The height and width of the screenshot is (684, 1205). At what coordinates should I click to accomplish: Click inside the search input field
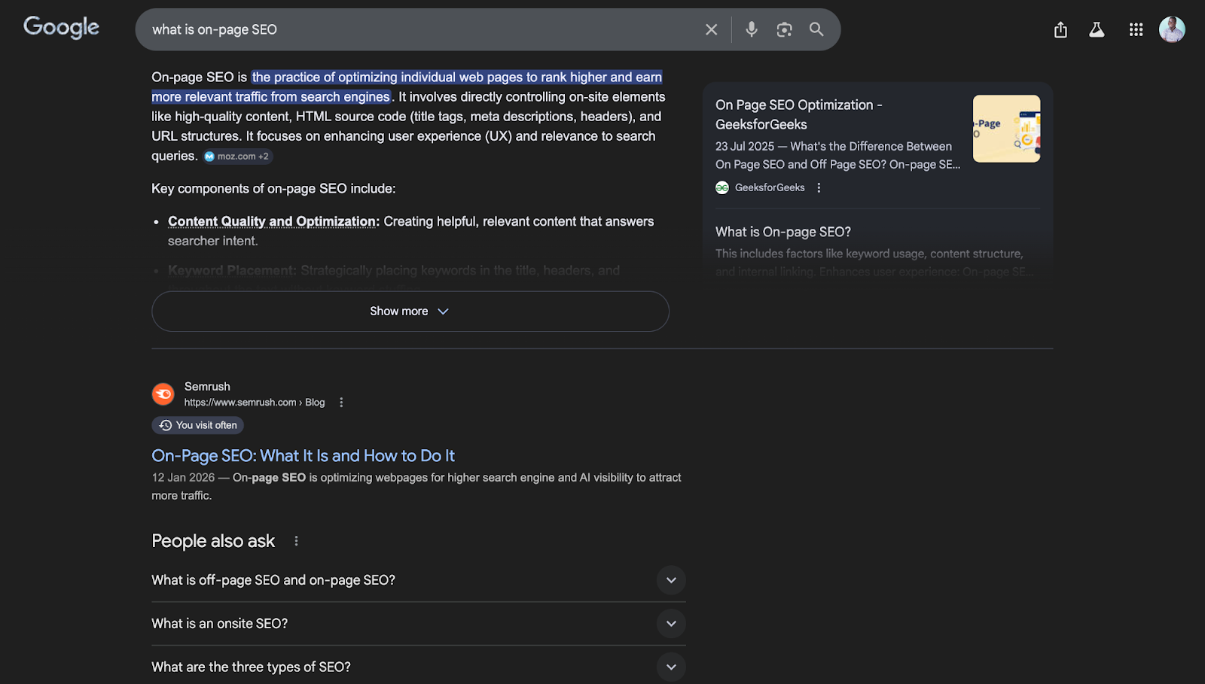(x=422, y=29)
